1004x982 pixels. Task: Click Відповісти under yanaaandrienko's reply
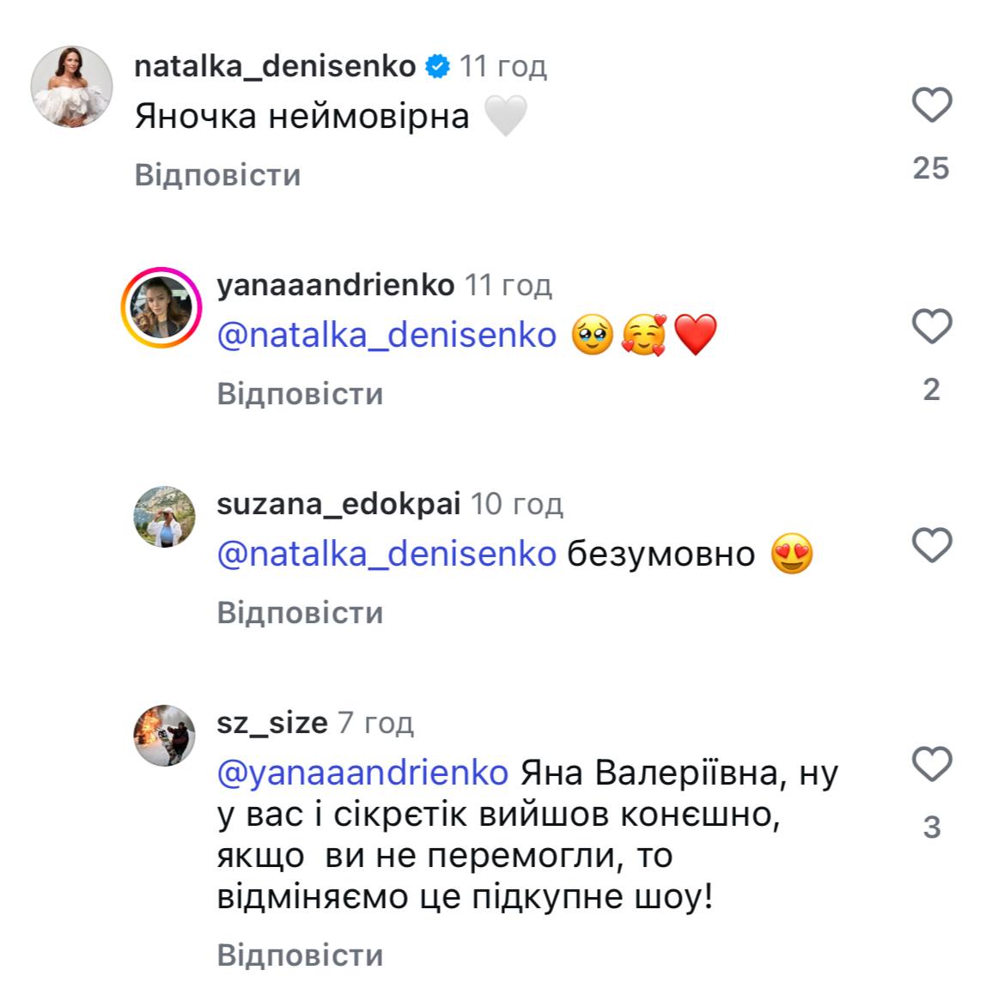(301, 392)
